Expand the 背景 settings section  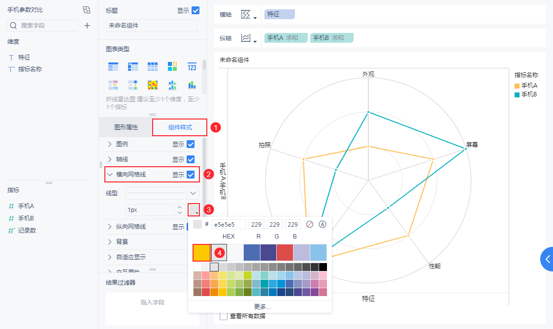[110, 242]
